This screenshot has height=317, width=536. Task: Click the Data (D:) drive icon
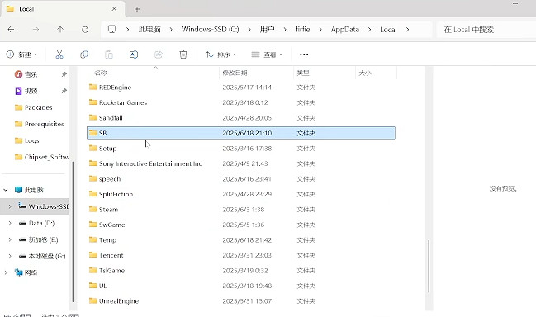23,223
